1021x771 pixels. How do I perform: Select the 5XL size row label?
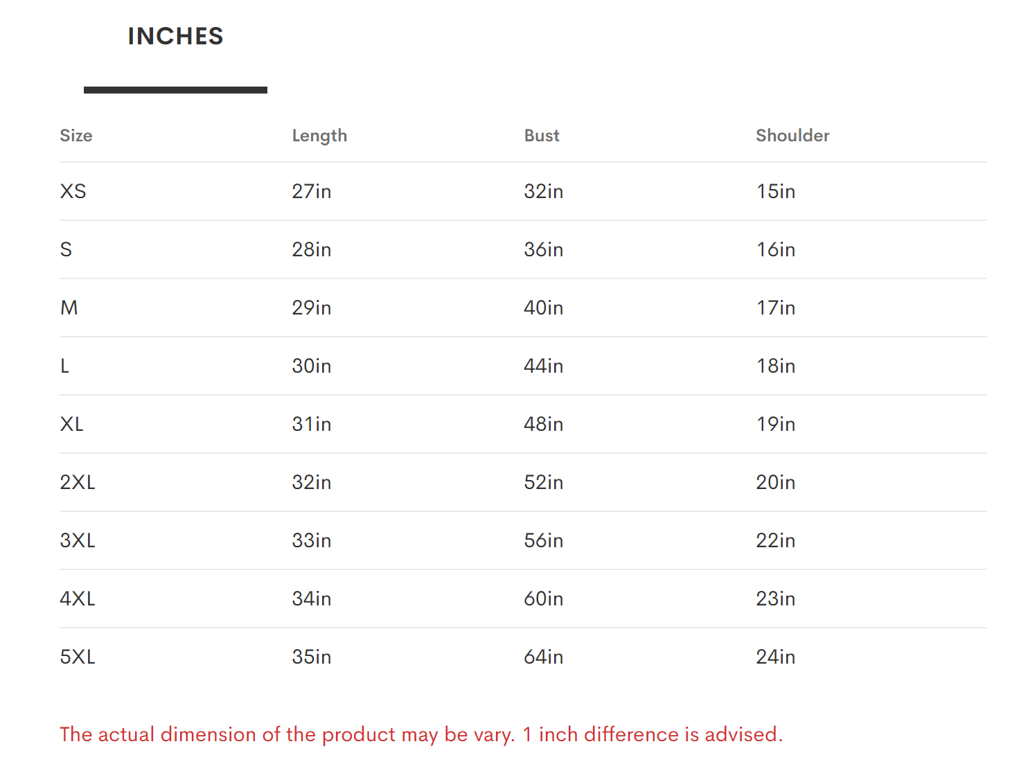pos(78,657)
